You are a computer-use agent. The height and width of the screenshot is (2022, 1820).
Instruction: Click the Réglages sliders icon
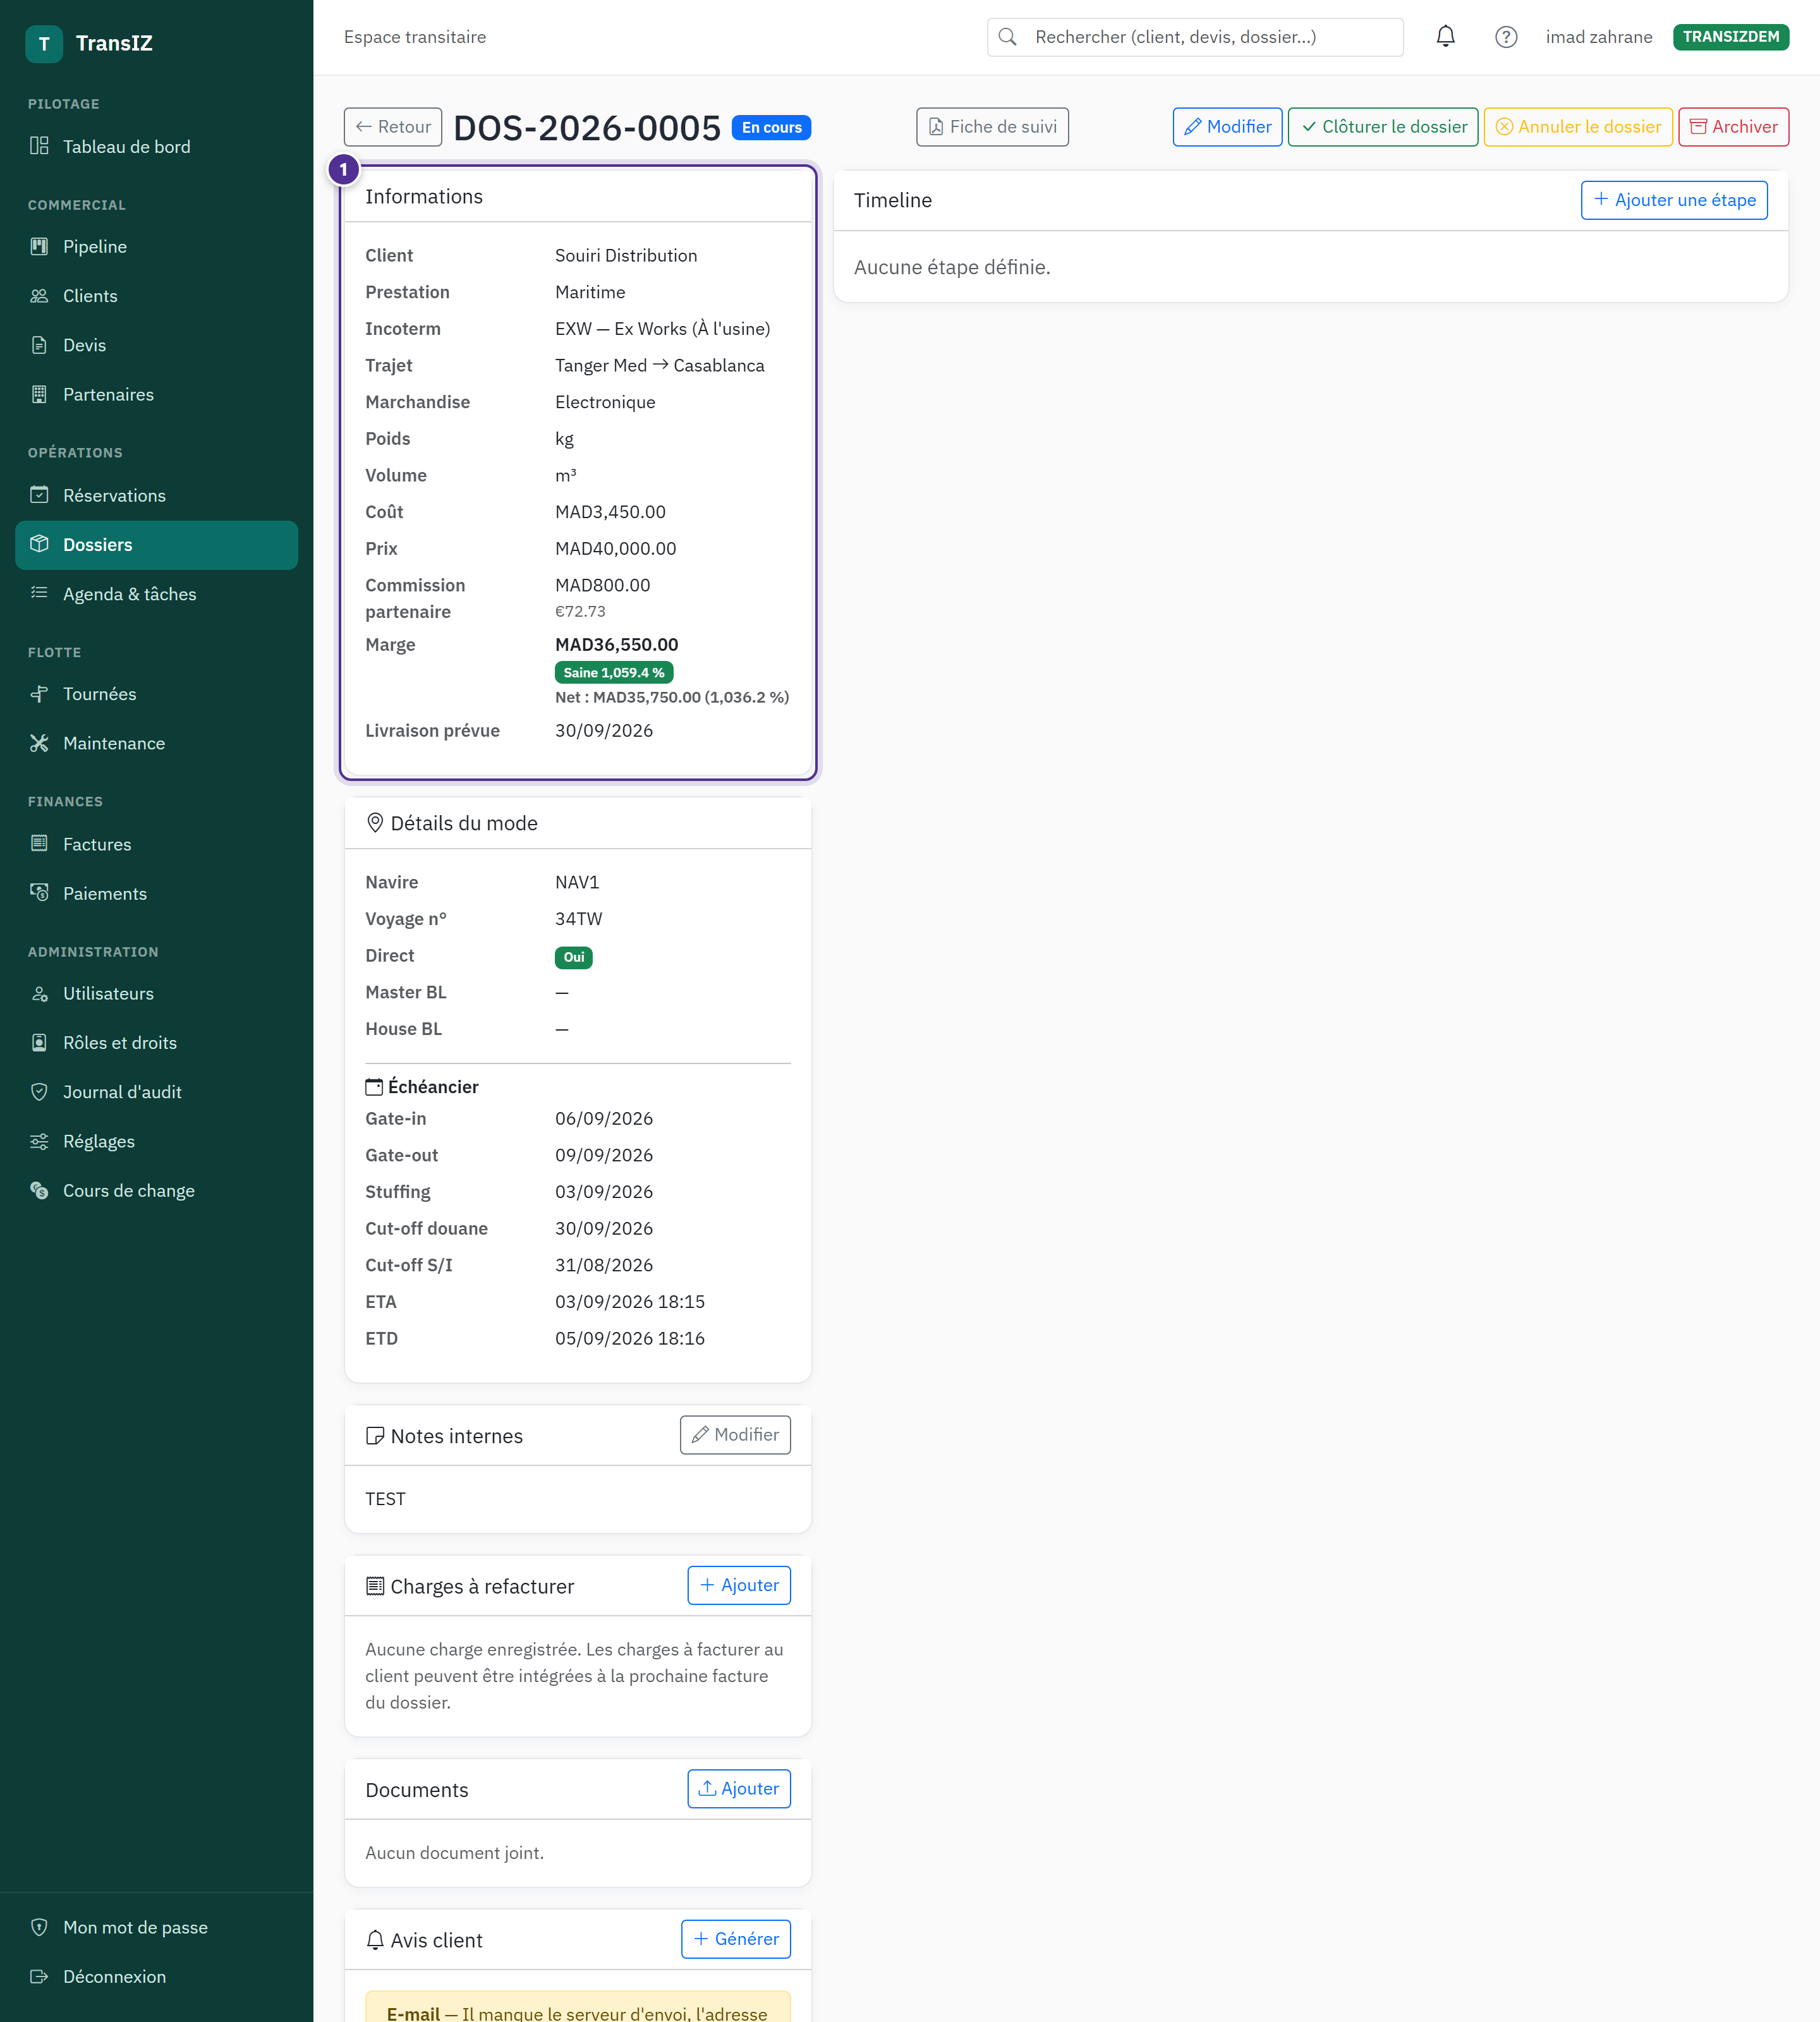coord(39,1141)
